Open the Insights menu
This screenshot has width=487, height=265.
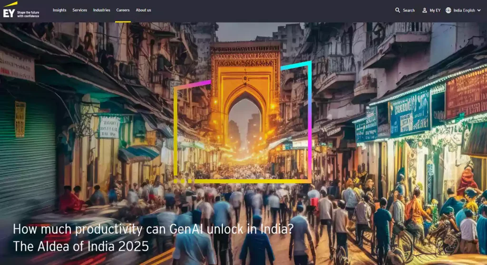point(59,10)
